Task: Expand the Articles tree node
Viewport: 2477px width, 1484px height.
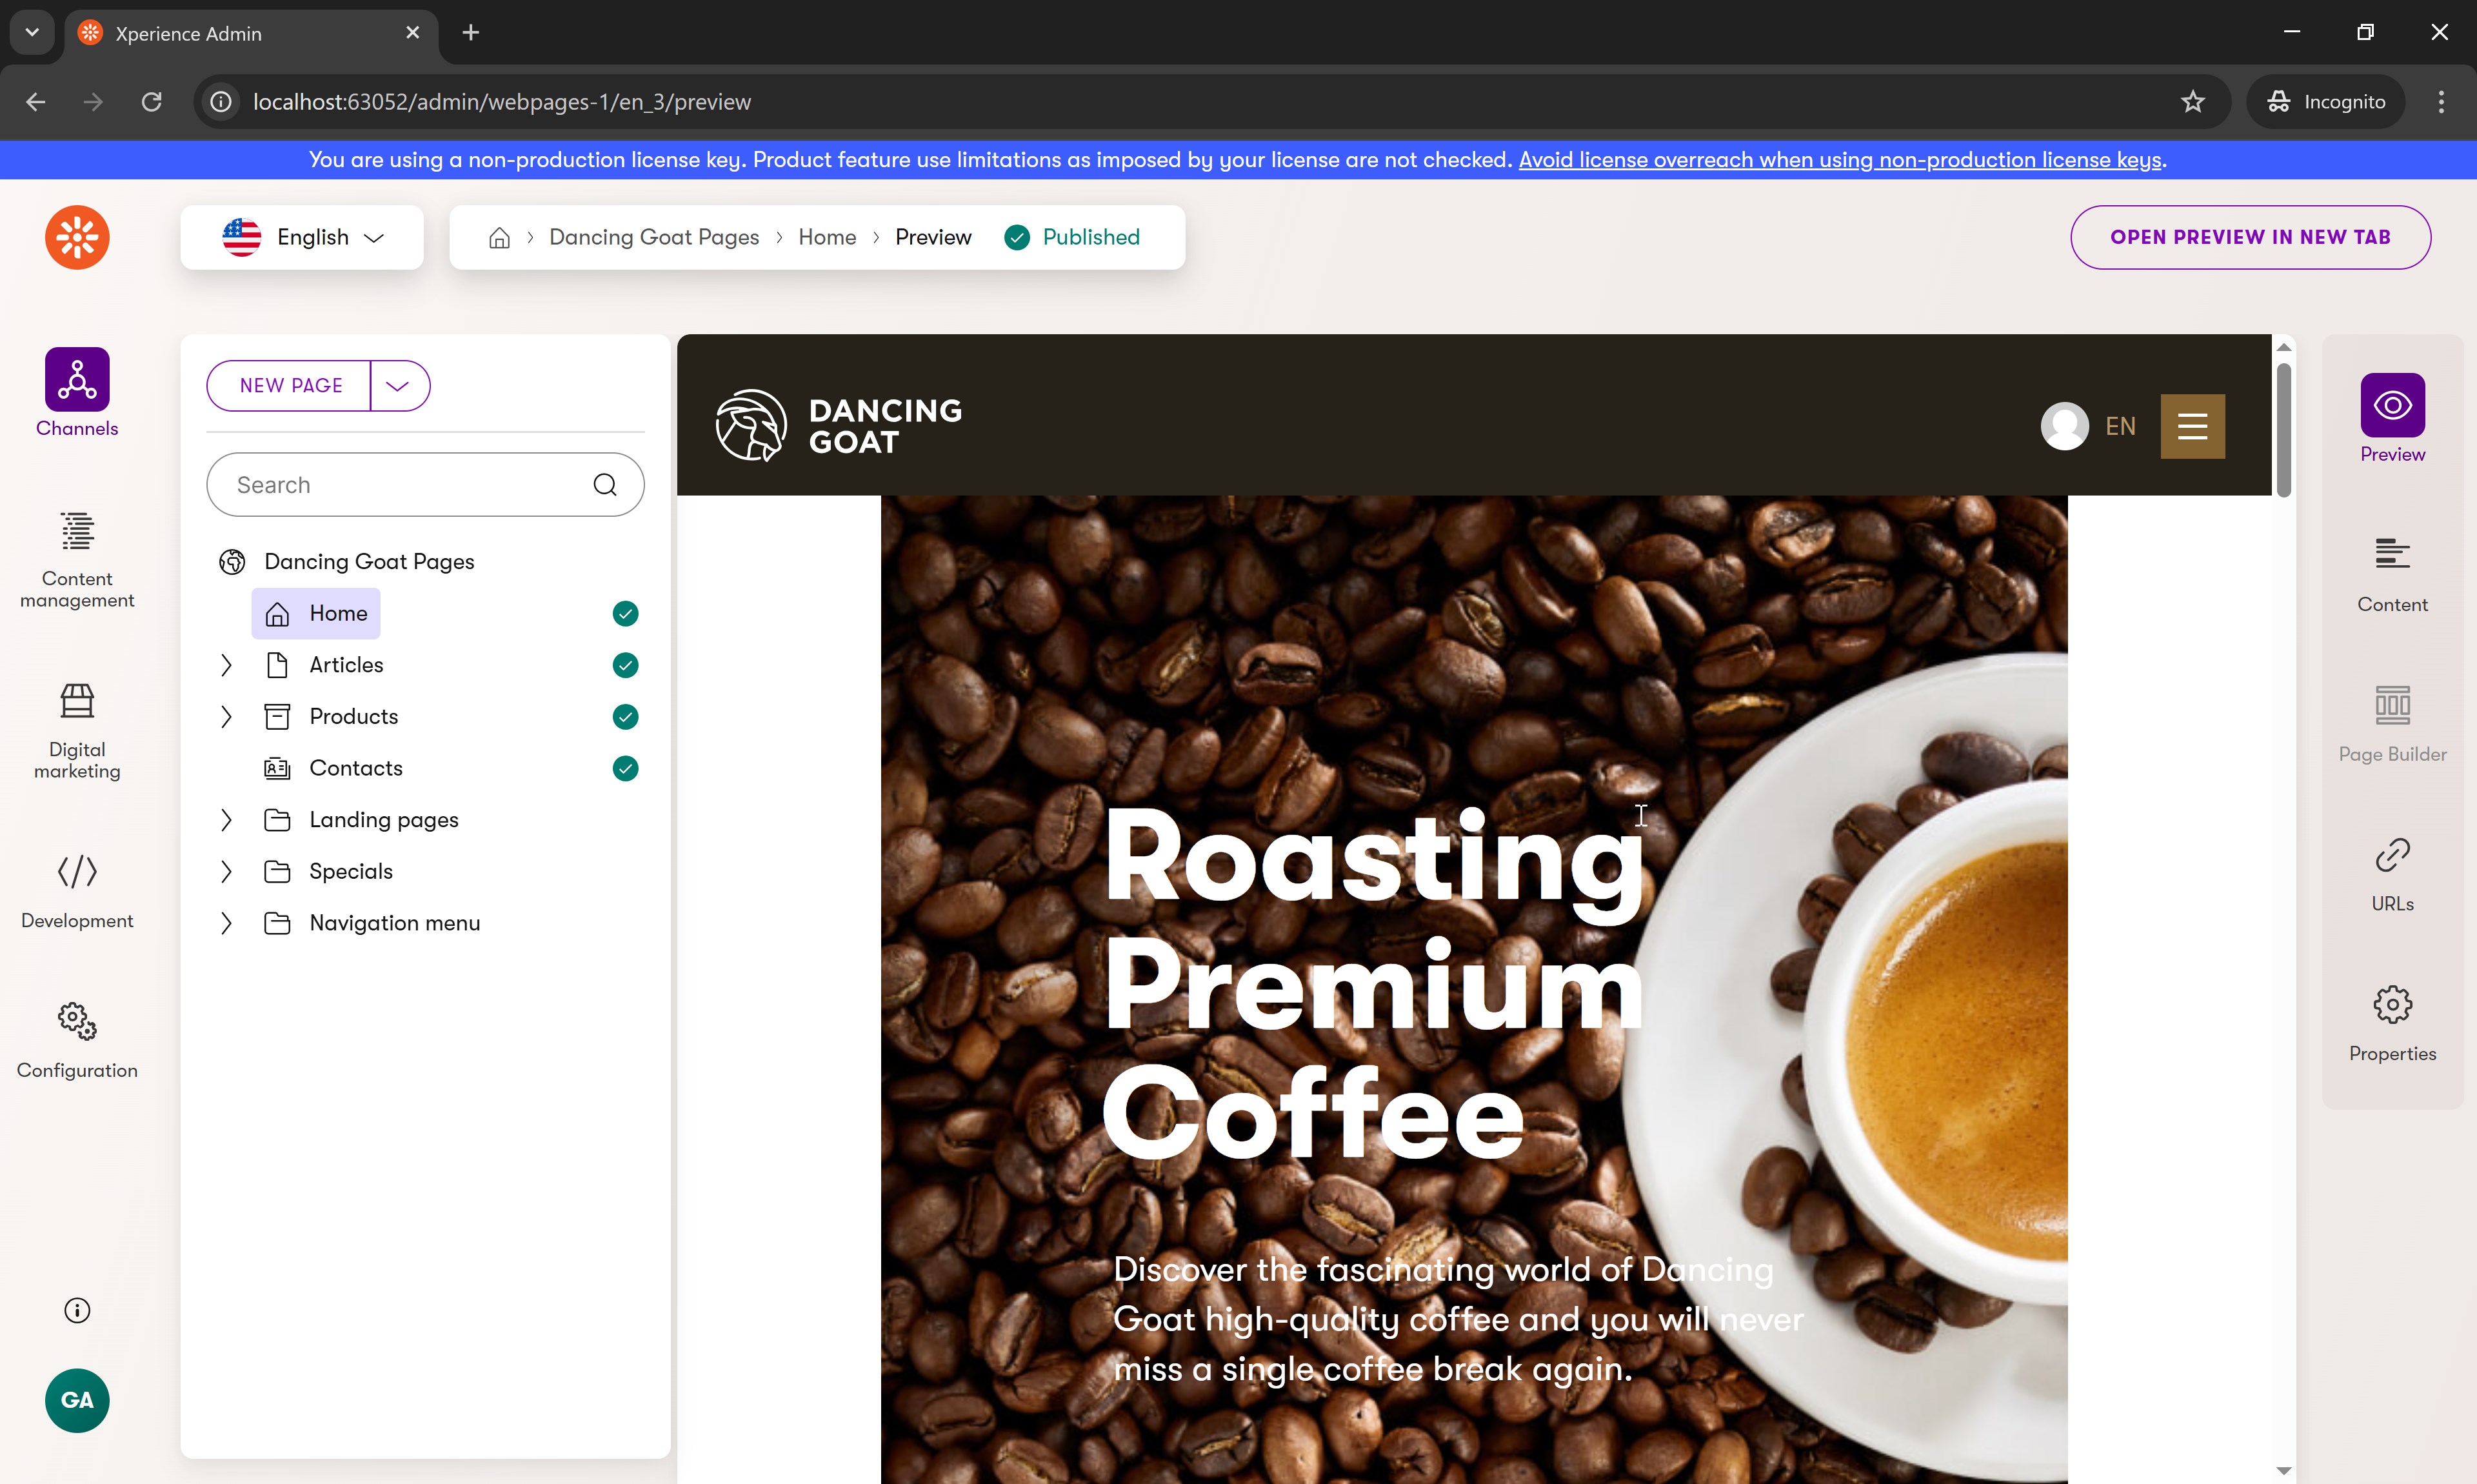Action: (x=226, y=665)
